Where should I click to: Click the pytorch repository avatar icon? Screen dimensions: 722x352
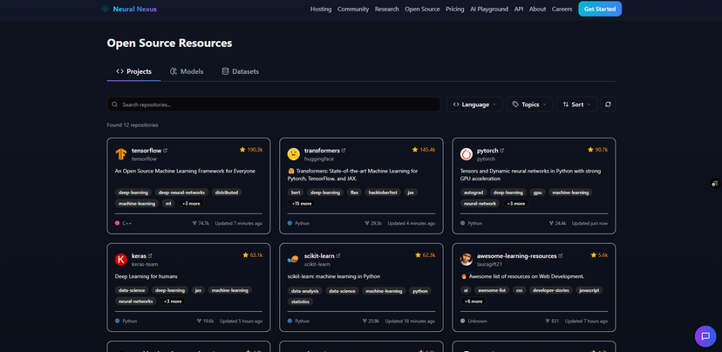467,154
